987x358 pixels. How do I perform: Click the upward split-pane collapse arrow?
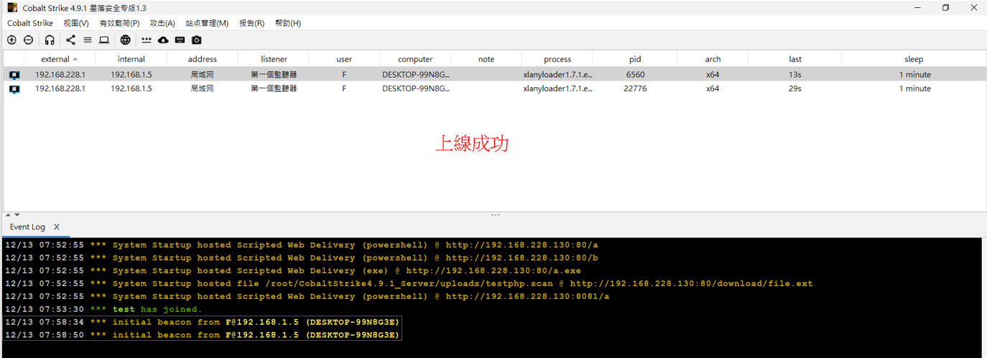click(x=9, y=215)
